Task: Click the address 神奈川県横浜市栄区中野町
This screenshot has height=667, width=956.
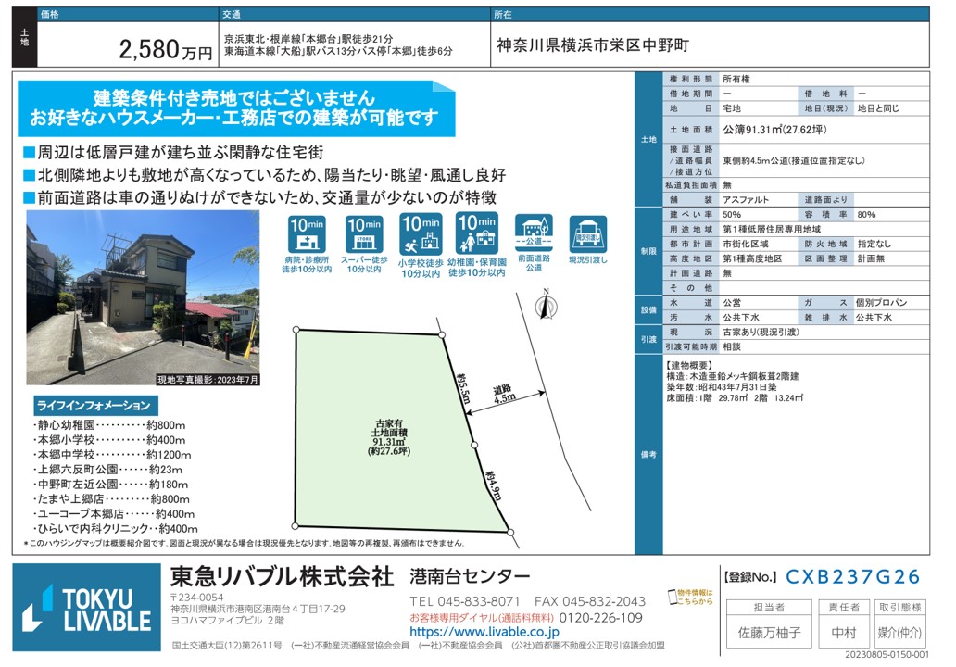Action: pyautogui.click(x=593, y=45)
